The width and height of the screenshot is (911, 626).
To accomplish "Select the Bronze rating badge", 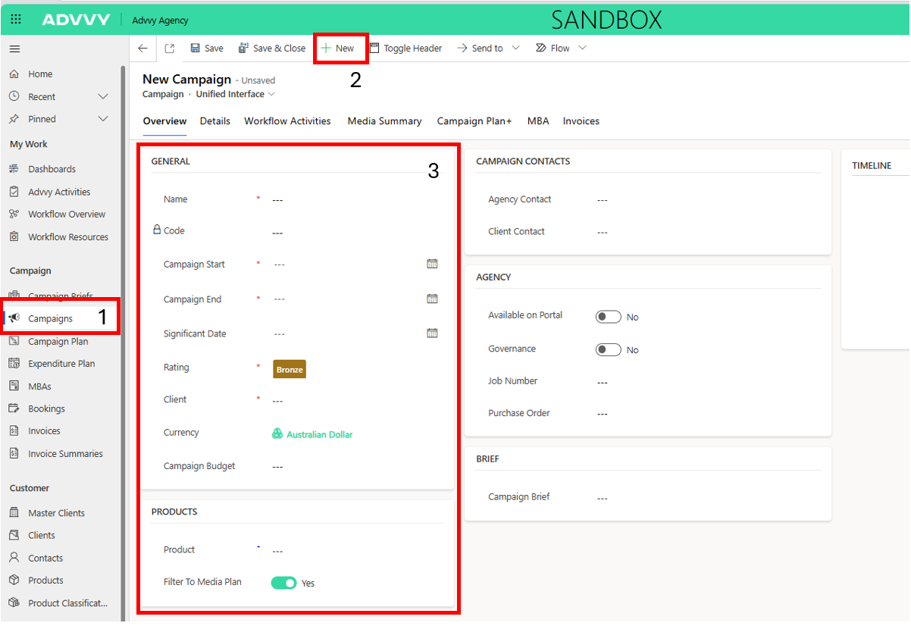I will (290, 369).
